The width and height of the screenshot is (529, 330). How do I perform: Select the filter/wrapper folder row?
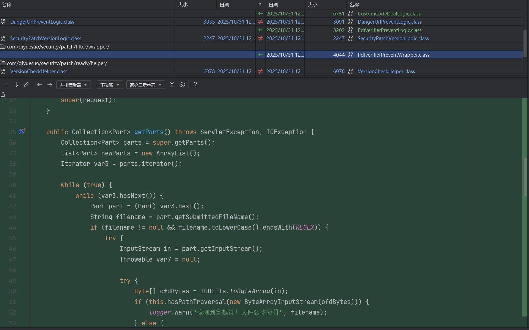tap(58, 47)
